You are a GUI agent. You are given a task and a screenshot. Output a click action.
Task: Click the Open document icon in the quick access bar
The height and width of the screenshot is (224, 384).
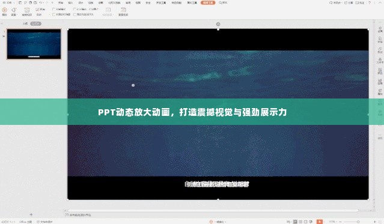(x=20, y=2)
